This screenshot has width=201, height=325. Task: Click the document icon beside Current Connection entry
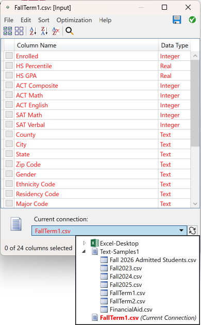coord(95,317)
